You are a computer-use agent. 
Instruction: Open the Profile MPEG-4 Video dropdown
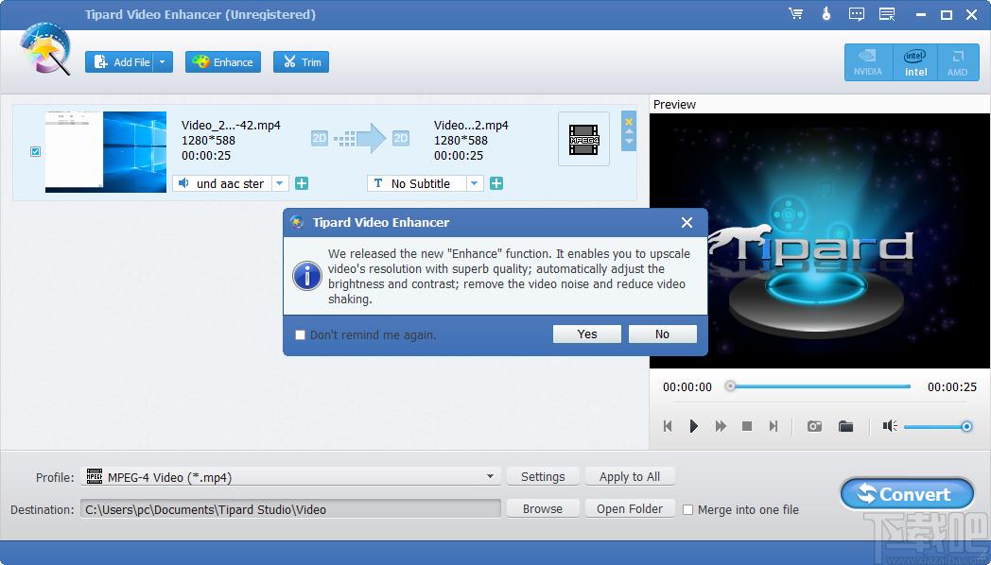click(x=290, y=476)
